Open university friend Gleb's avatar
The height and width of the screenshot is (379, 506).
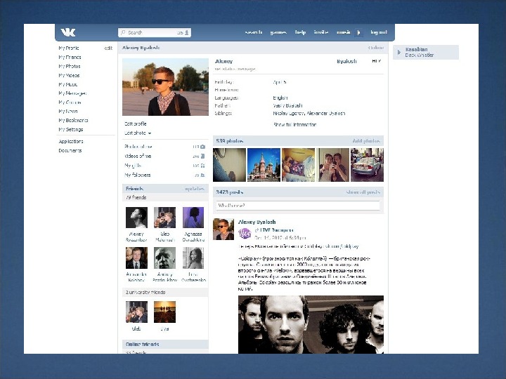click(x=136, y=312)
